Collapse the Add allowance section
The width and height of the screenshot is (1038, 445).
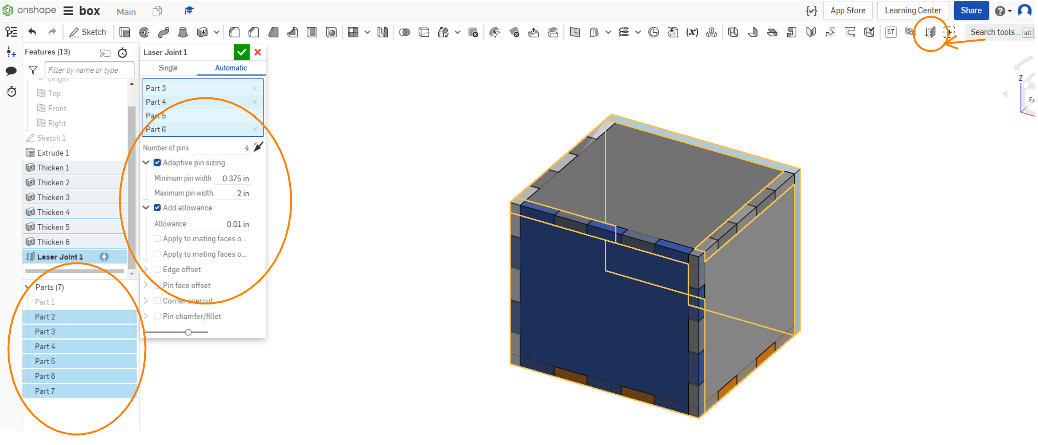pyautogui.click(x=146, y=207)
